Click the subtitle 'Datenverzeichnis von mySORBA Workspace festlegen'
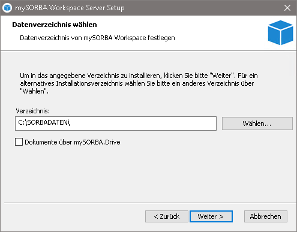This screenshot has height=232, width=297. click(x=97, y=38)
